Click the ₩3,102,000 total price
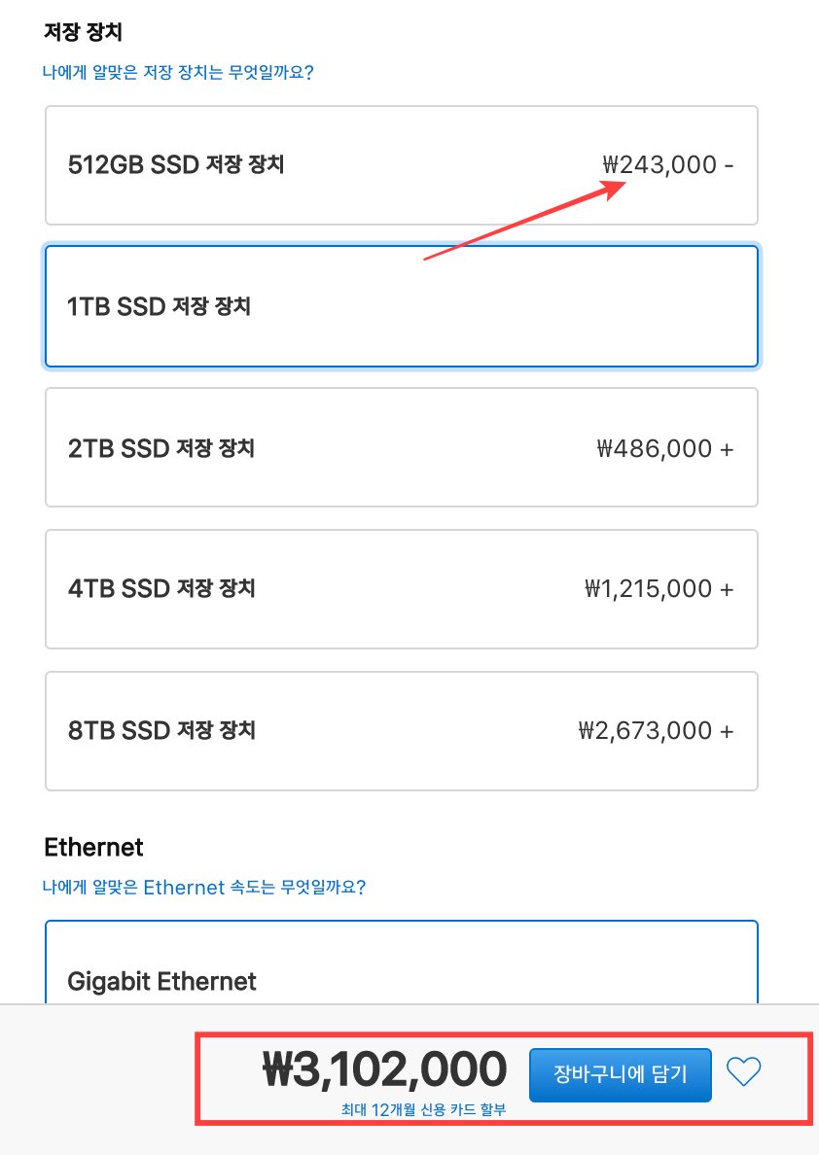Viewport: 819px width, 1155px height. pos(384,1069)
